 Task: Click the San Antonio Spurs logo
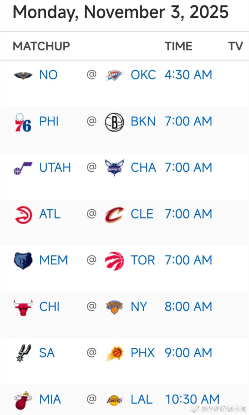[23, 353]
